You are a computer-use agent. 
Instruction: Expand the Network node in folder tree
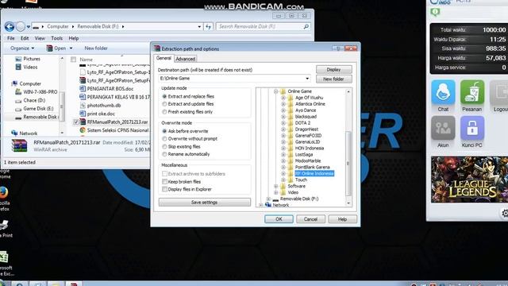point(261,205)
